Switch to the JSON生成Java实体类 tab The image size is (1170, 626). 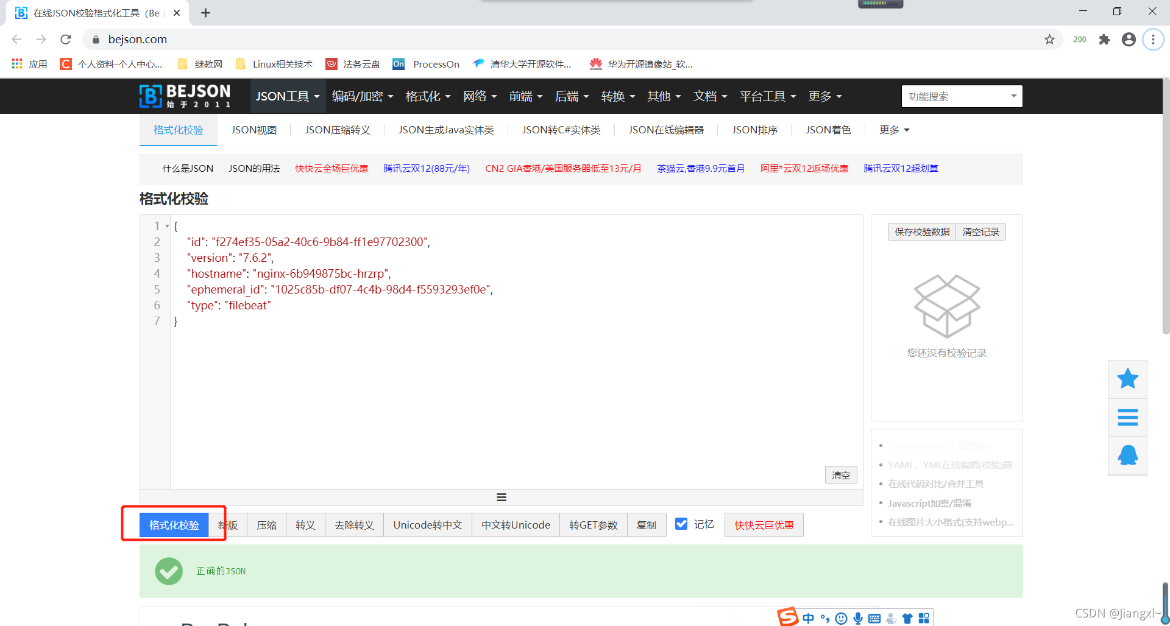click(446, 130)
